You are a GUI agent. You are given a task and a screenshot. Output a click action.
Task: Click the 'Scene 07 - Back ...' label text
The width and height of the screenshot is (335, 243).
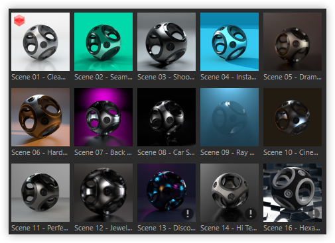(x=103, y=152)
